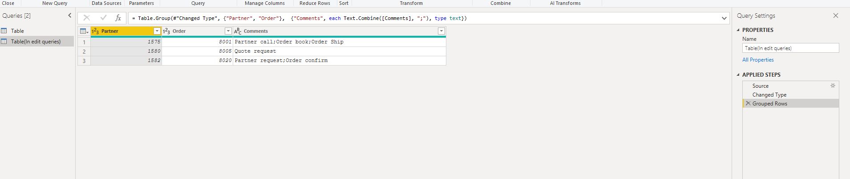This screenshot has height=179, width=850.
Task: Select row number 3 header
Action: coord(84,61)
